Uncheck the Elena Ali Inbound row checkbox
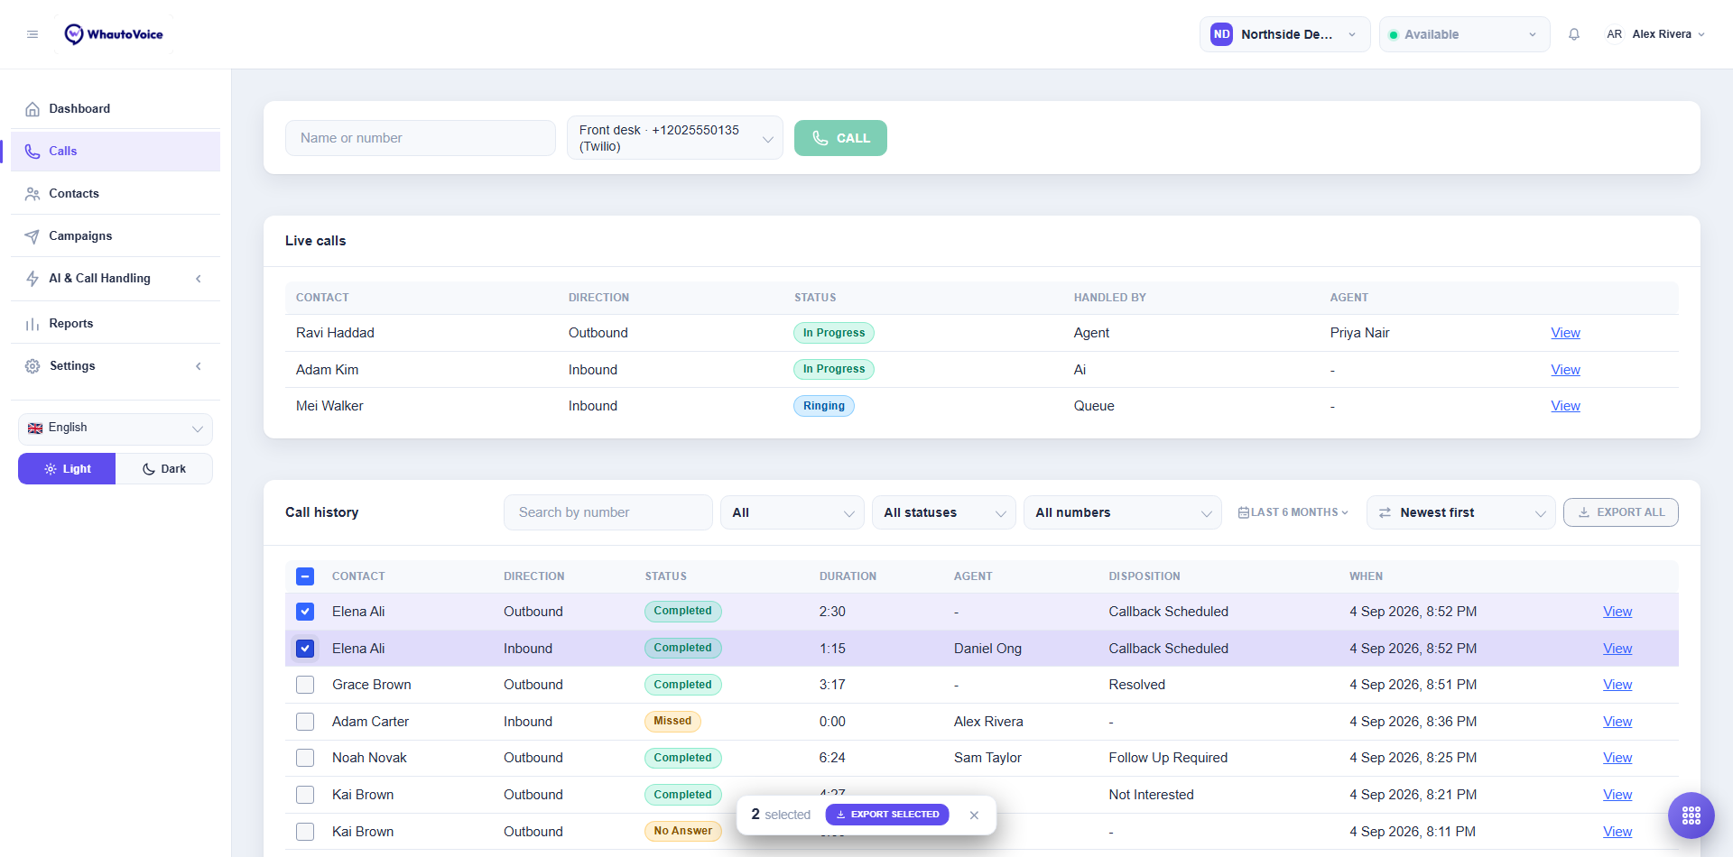 pos(305,649)
